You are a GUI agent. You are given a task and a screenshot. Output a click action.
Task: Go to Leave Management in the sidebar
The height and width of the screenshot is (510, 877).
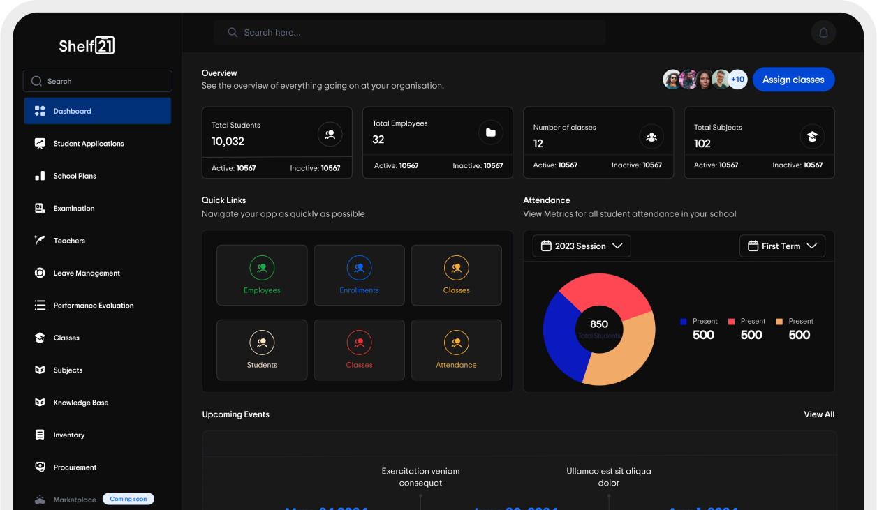(87, 273)
